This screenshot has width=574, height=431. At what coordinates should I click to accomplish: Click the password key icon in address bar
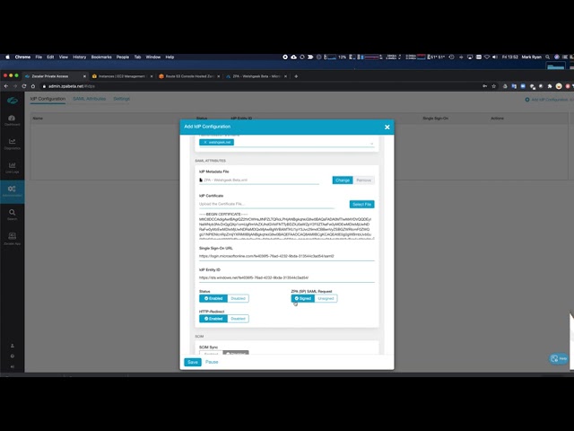(x=484, y=86)
